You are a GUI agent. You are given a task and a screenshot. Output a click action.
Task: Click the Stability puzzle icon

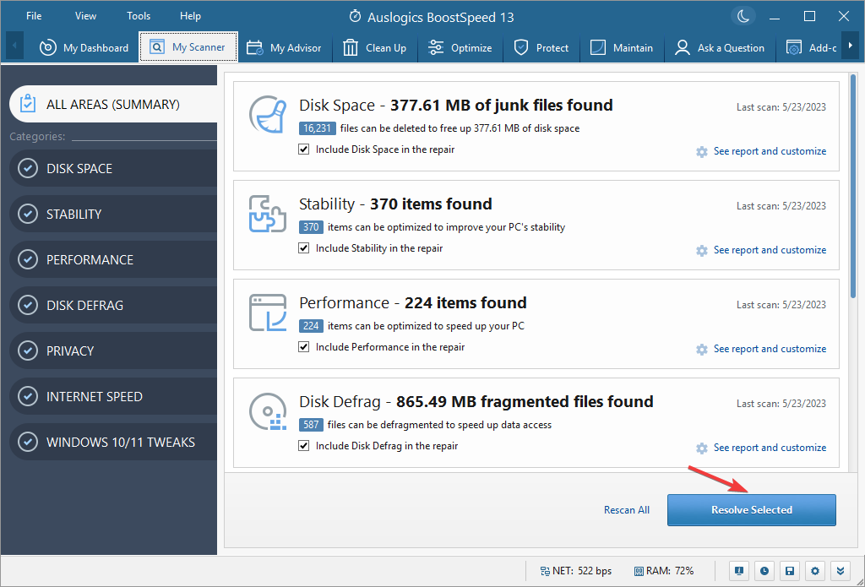click(x=268, y=214)
